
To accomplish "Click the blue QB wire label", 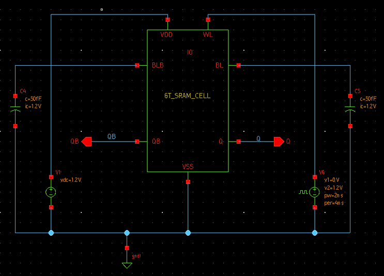I will click(112, 136).
